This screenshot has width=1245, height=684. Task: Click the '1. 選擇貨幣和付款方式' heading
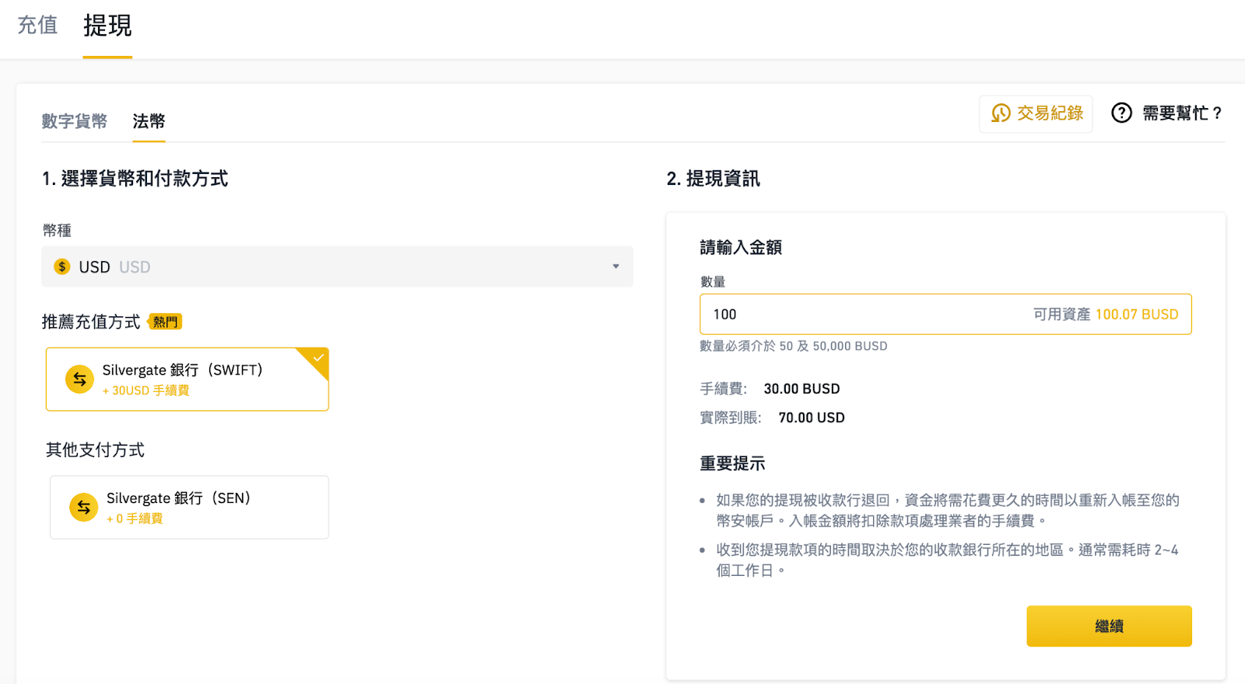click(135, 179)
